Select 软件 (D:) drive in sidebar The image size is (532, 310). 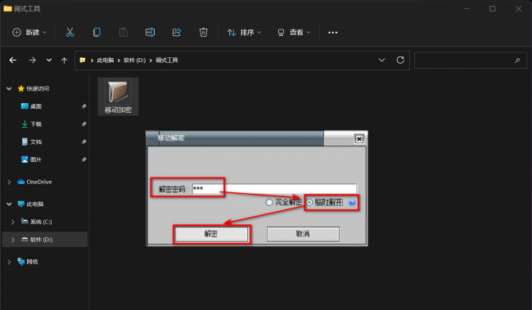tap(41, 240)
